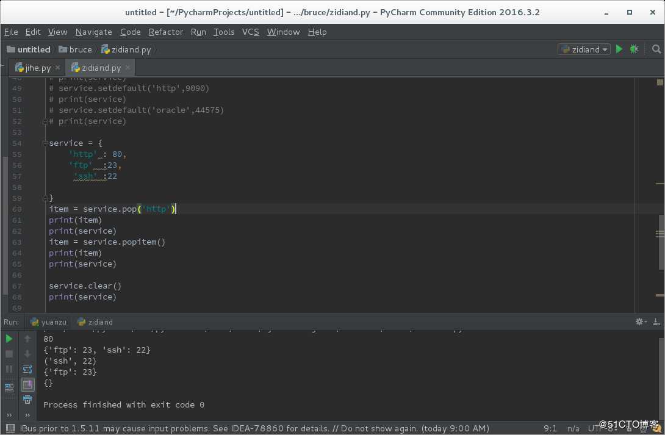Open the View menu
The image size is (665, 435).
tap(57, 32)
